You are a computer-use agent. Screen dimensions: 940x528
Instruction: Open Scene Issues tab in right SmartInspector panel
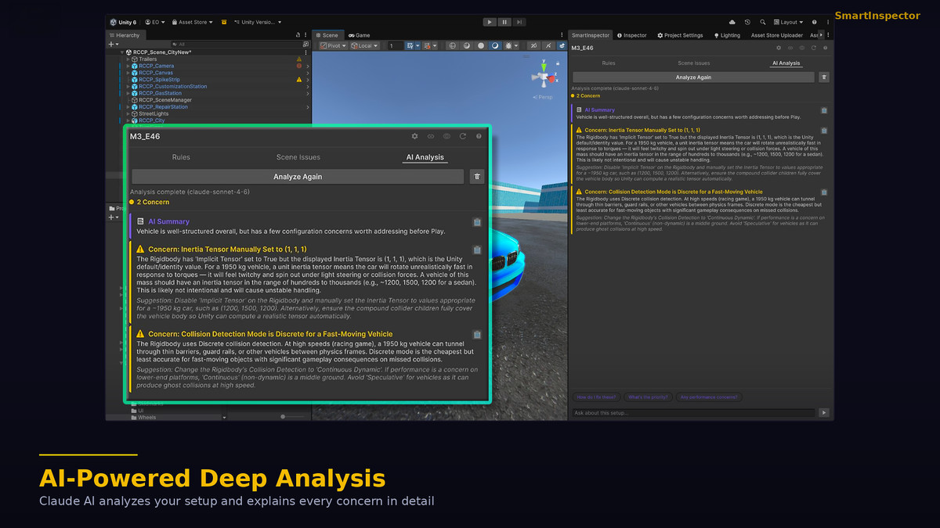(x=694, y=63)
